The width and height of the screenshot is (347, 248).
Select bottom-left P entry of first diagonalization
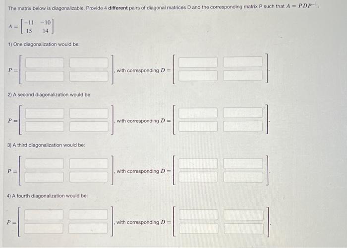pyautogui.click(x=45, y=76)
